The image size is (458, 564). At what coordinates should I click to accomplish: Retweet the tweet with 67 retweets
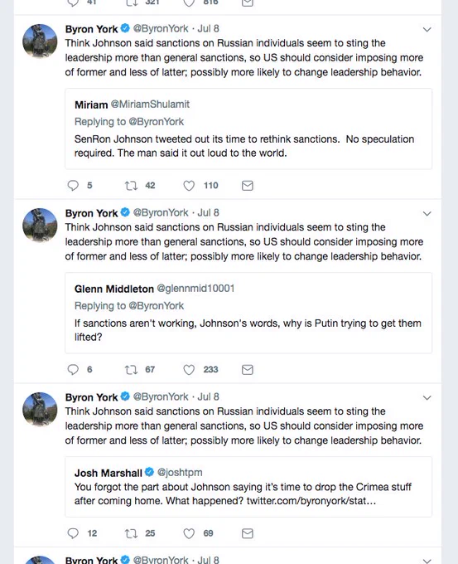(x=131, y=370)
